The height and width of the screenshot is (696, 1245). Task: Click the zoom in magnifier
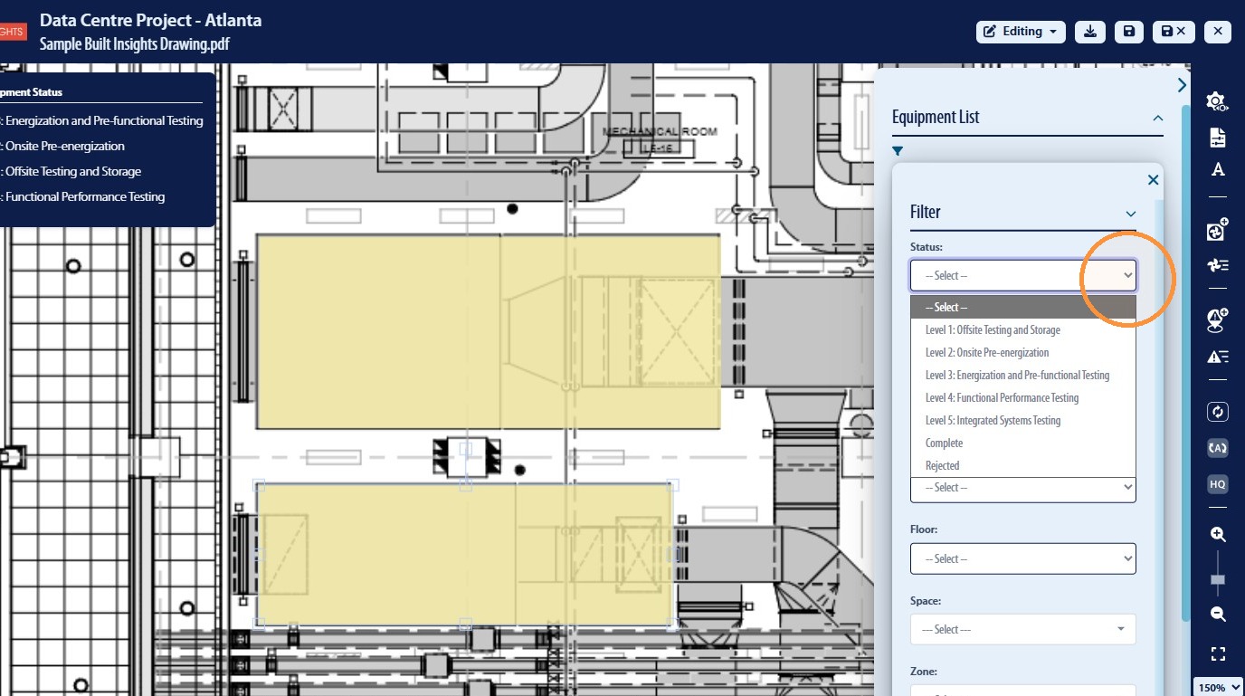click(1218, 534)
